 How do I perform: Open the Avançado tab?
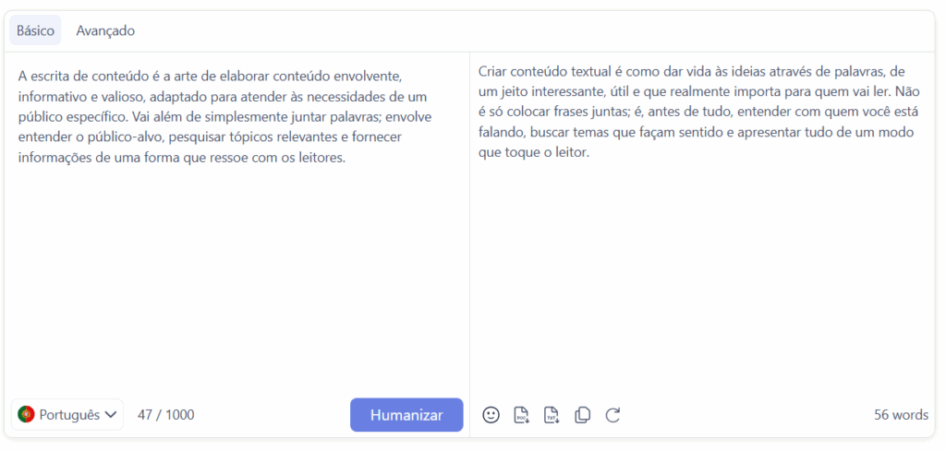click(105, 30)
